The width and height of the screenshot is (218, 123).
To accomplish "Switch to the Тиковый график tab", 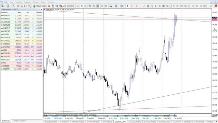I will click(x=19, y=121).
